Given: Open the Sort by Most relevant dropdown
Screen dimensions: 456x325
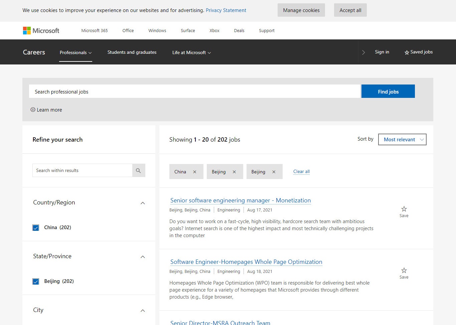Looking at the screenshot, I should point(402,140).
